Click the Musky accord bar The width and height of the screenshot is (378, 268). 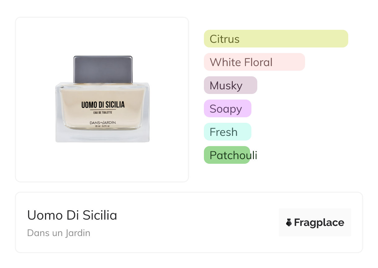230,85
